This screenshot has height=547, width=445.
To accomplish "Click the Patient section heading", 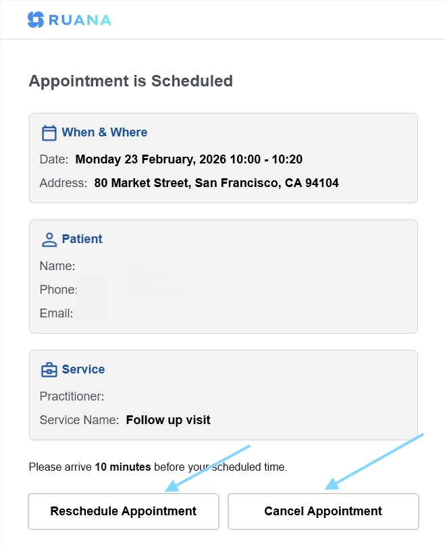I will pos(82,239).
